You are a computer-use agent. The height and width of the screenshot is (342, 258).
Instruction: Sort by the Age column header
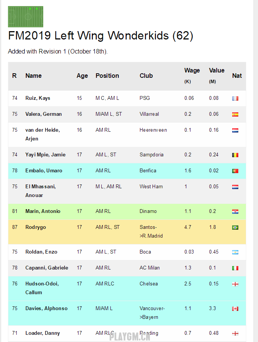(82, 76)
